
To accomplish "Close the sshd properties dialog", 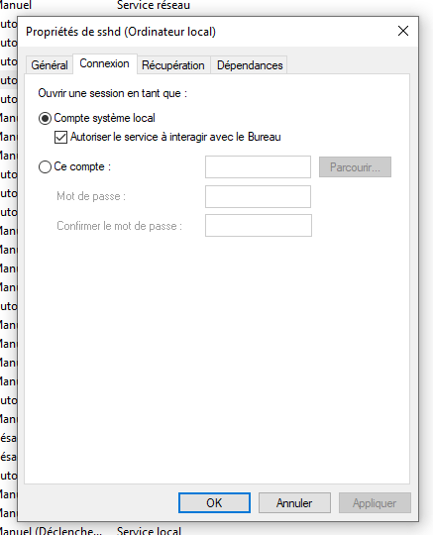I will click(403, 31).
